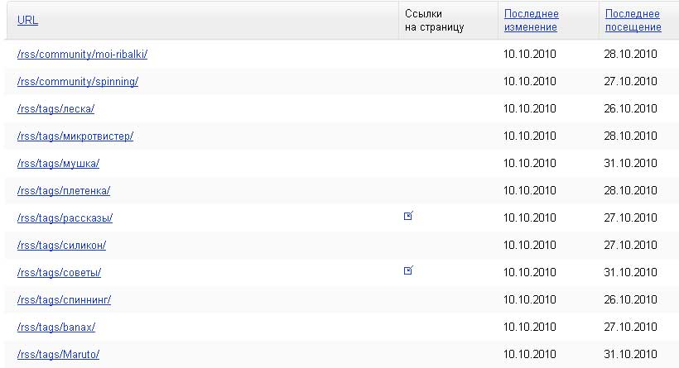The image size is (679, 368).
Task: Click the Ссылки на страницу column header
Action: 434,21
